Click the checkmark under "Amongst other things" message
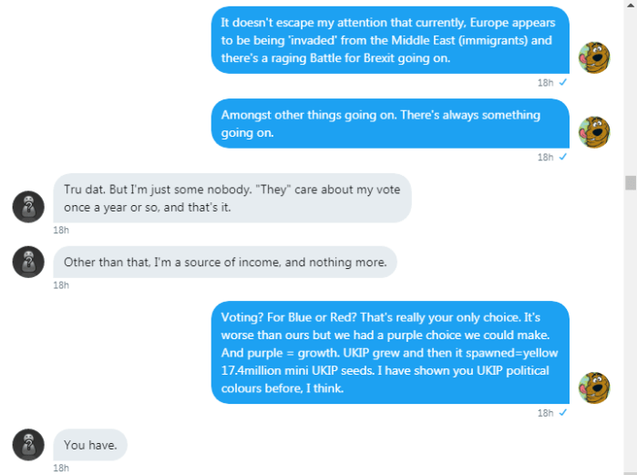 click(x=563, y=157)
